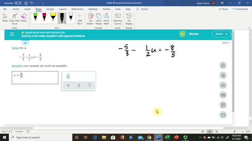Follow the Solve hyperlink
This screenshot has height=141, width=252.
coord(15,48)
